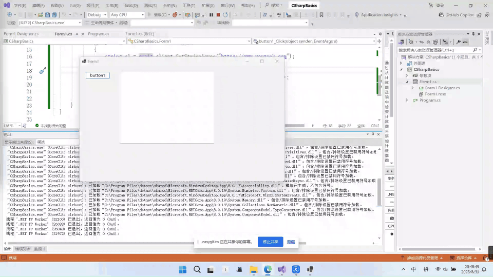The width and height of the screenshot is (493, 277).
Task: Open GitHub Copilot from the title bar
Action: (456, 15)
